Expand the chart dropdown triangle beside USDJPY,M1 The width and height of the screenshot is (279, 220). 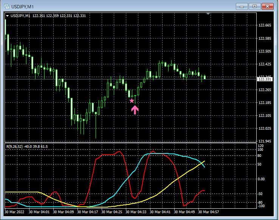tap(8, 16)
